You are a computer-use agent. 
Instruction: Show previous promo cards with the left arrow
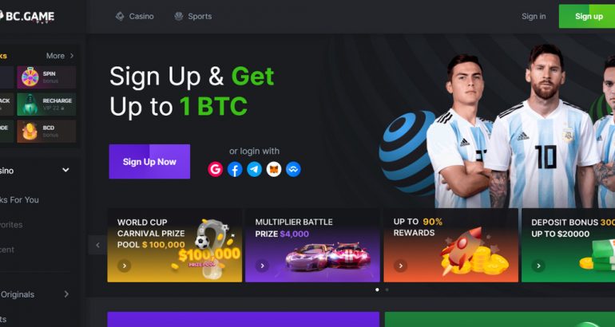(97, 245)
